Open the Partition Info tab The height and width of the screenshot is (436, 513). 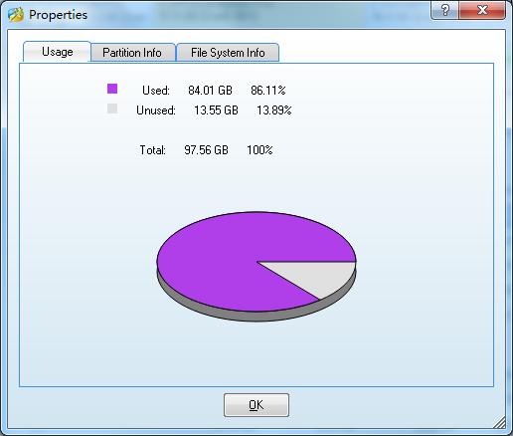132,53
